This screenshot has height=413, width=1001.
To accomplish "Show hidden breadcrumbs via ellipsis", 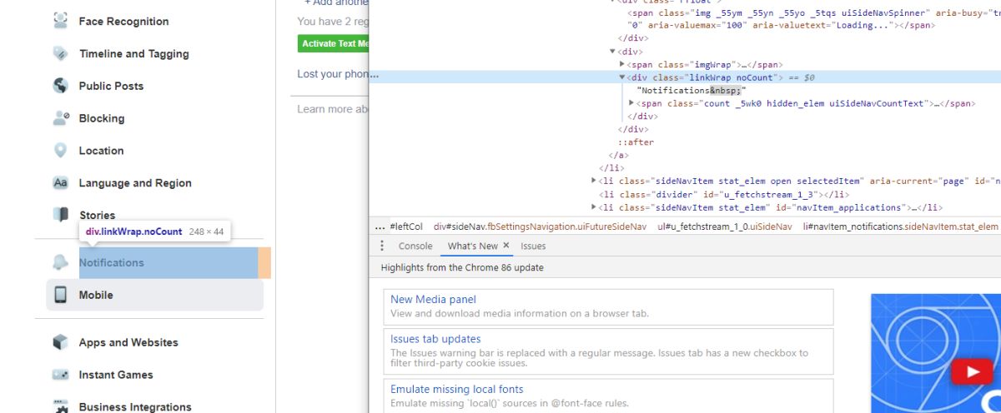I will click(x=380, y=226).
